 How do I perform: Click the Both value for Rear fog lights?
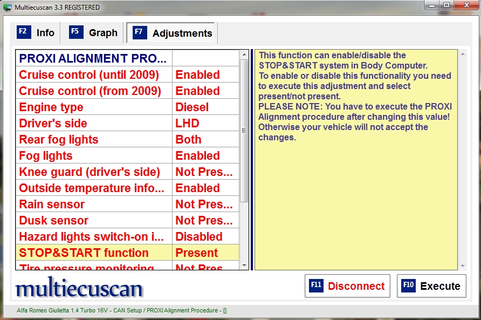pos(205,139)
